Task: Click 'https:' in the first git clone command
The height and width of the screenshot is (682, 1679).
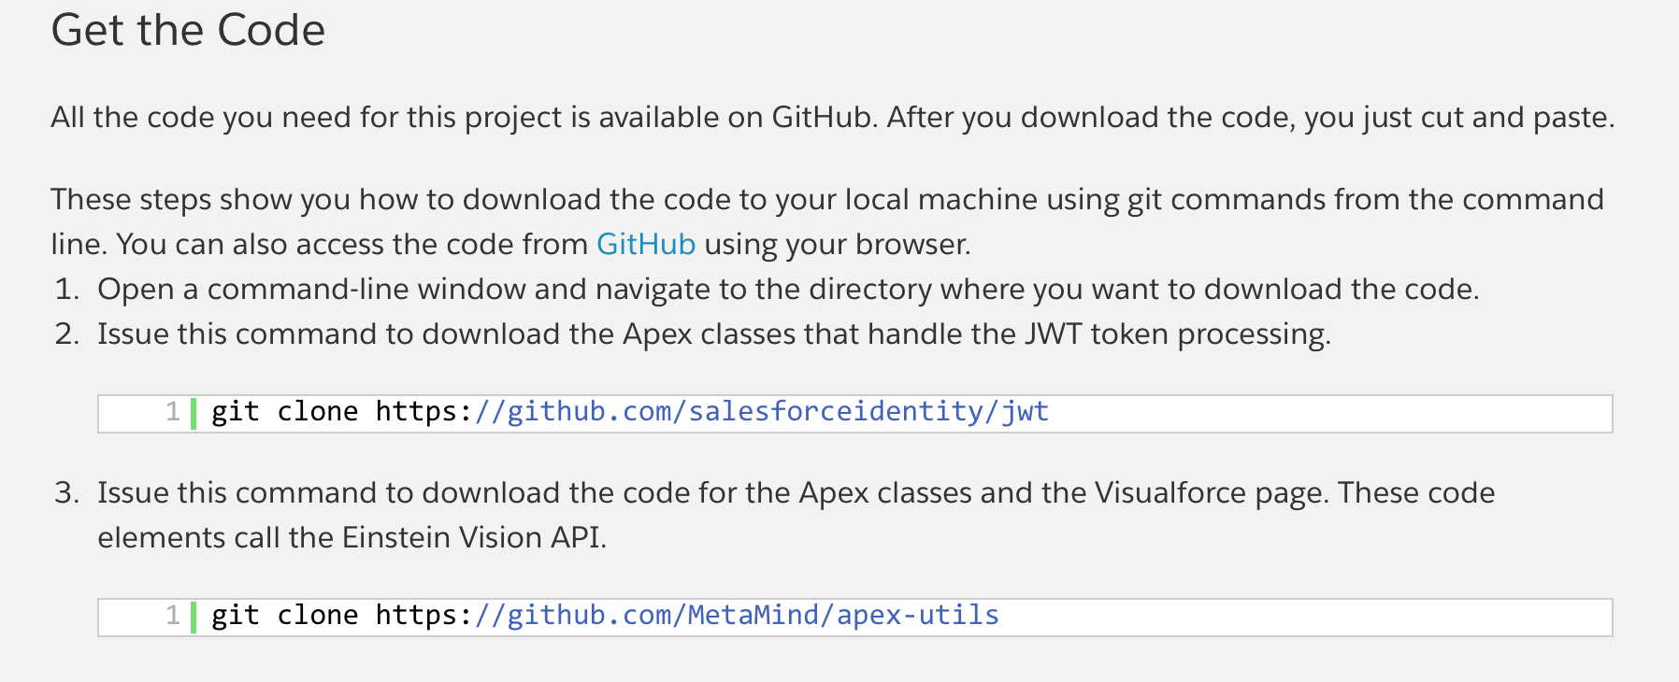Action: click(423, 412)
